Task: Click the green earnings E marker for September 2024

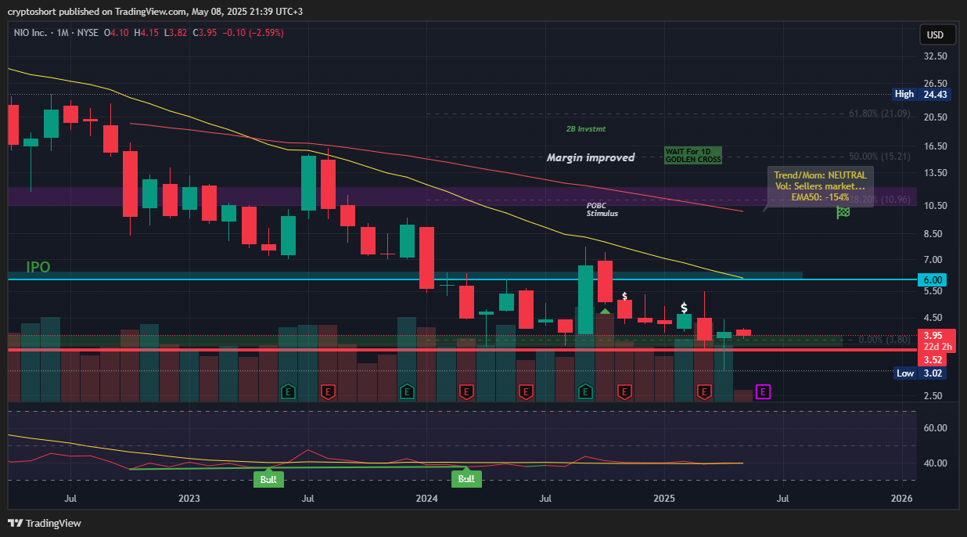Action: [585, 391]
